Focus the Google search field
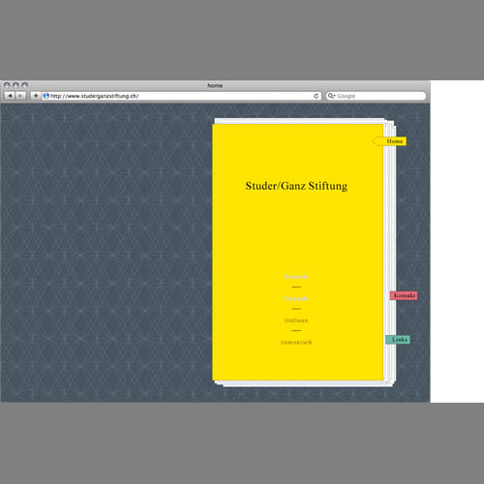The height and width of the screenshot is (484, 484). pos(376,96)
